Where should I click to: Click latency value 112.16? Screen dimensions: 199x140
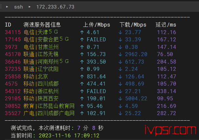pyautogui.click(x=167, y=32)
